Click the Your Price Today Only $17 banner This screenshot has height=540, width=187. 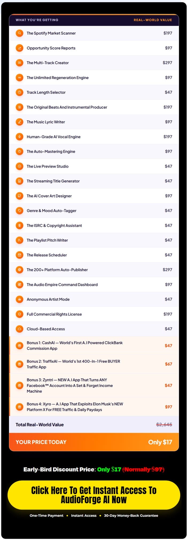94,442
